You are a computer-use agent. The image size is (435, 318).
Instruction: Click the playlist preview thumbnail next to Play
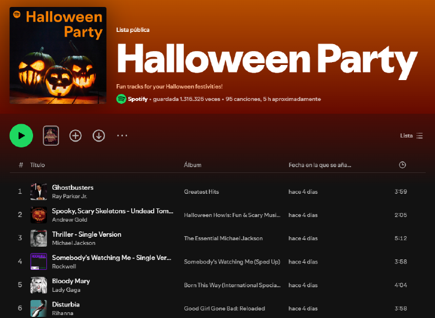pos(51,135)
